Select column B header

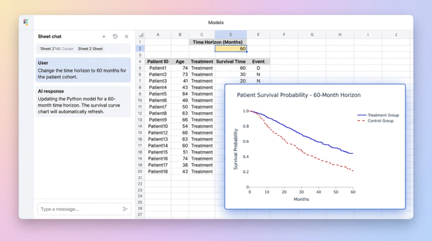pyautogui.click(x=180, y=35)
